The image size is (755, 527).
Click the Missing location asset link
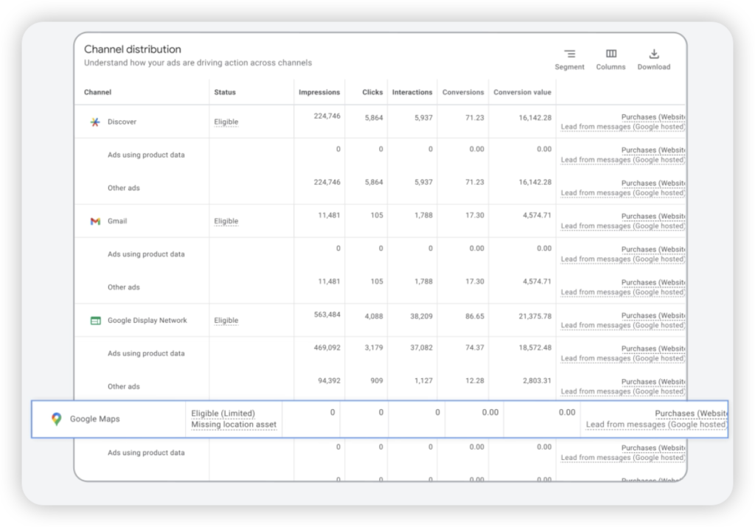(x=234, y=425)
